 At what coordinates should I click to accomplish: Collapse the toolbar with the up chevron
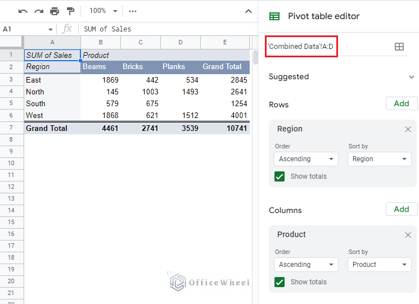click(248, 11)
